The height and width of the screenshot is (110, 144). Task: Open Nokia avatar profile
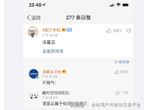click(x=34, y=74)
